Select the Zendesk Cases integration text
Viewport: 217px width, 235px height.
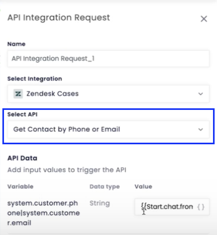[x=53, y=94]
